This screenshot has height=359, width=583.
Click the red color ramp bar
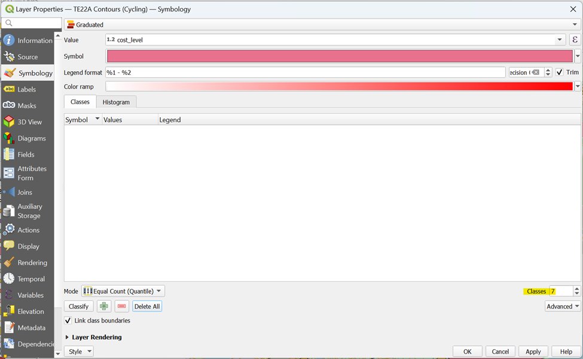pos(339,87)
